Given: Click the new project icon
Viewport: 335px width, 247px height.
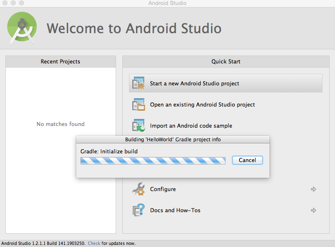Looking at the screenshot, I should [x=138, y=83].
